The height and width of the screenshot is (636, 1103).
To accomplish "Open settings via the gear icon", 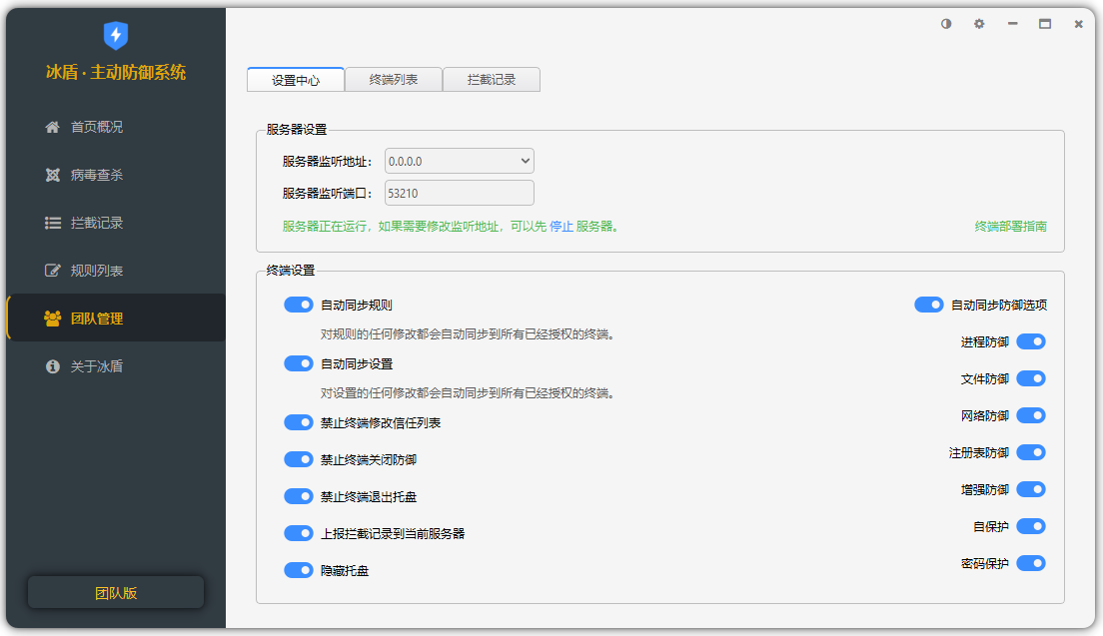I will (979, 24).
